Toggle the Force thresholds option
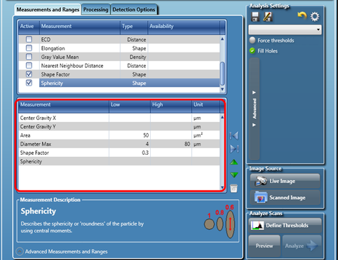The width and height of the screenshot is (338, 260). (252, 40)
